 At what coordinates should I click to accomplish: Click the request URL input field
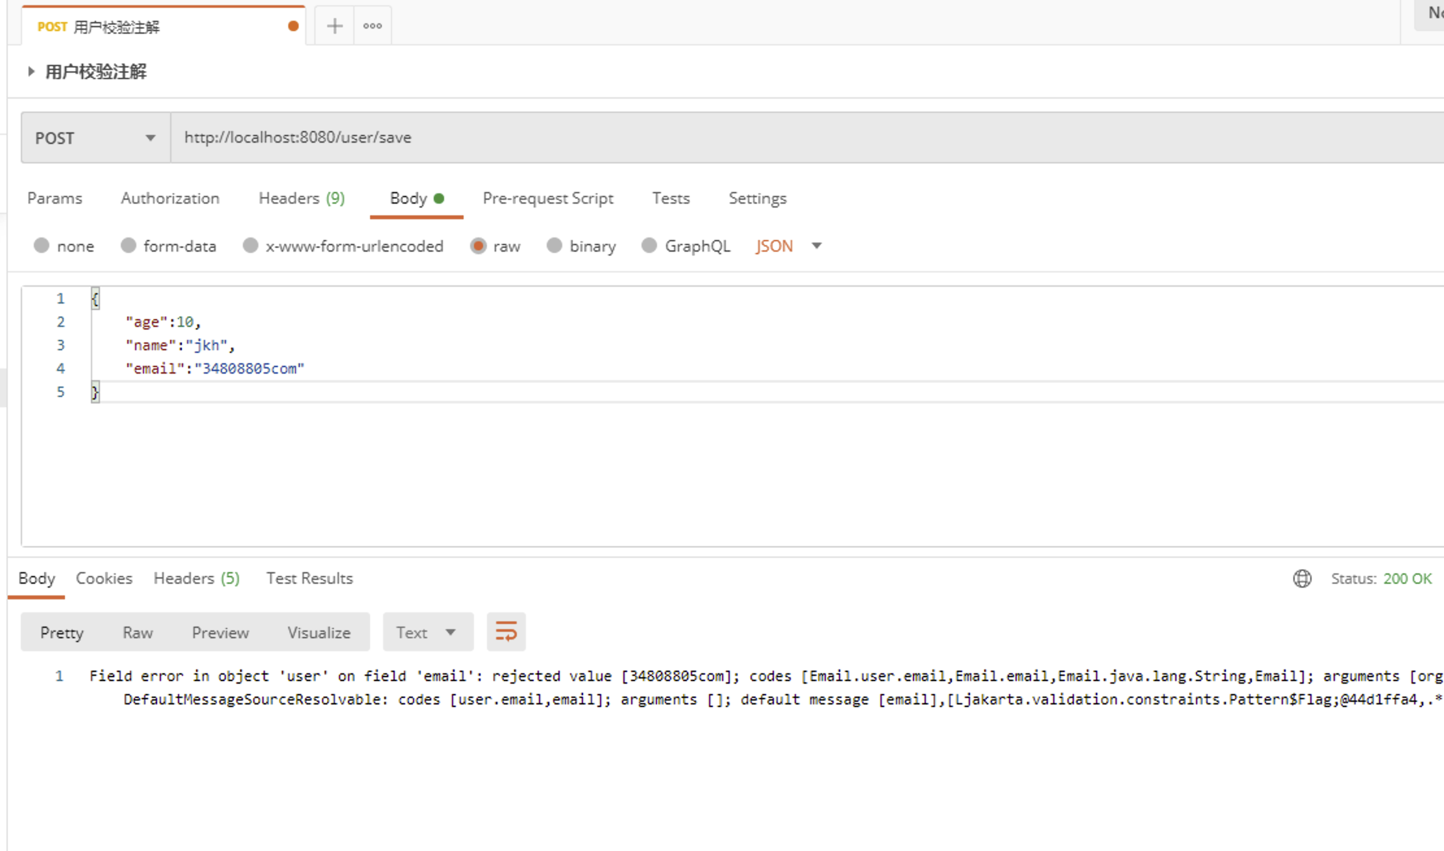click(779, 138)
